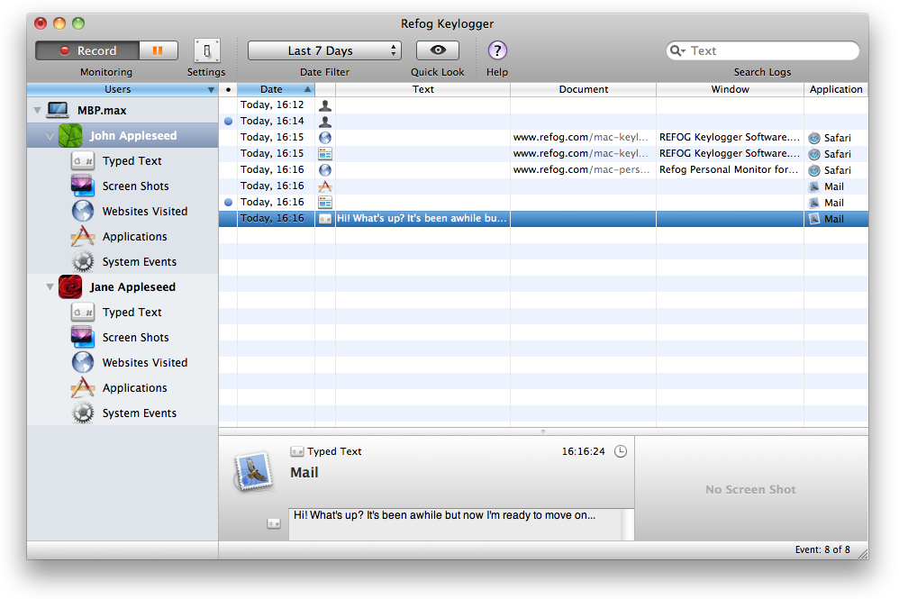Select John Appleseed's green leaf avatar
899x599 pixels.
70,136
